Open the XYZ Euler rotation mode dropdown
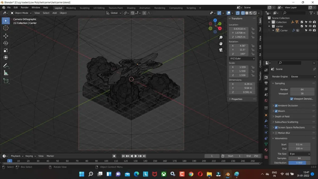 tap(242, 59)
